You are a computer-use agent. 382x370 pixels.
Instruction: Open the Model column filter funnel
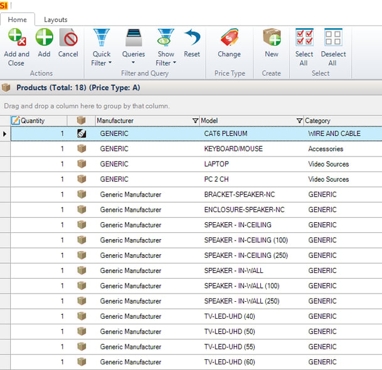tap(299, 121)
